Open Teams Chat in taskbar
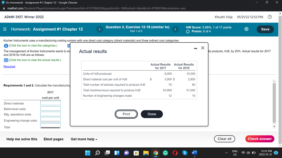 (127, 153)
